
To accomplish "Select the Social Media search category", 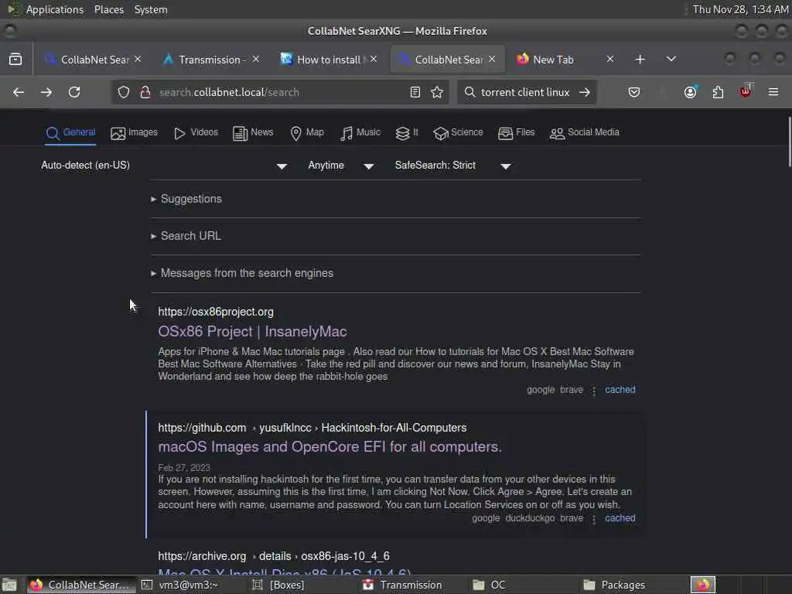I will pyautogui.click(x=584, y=132).
